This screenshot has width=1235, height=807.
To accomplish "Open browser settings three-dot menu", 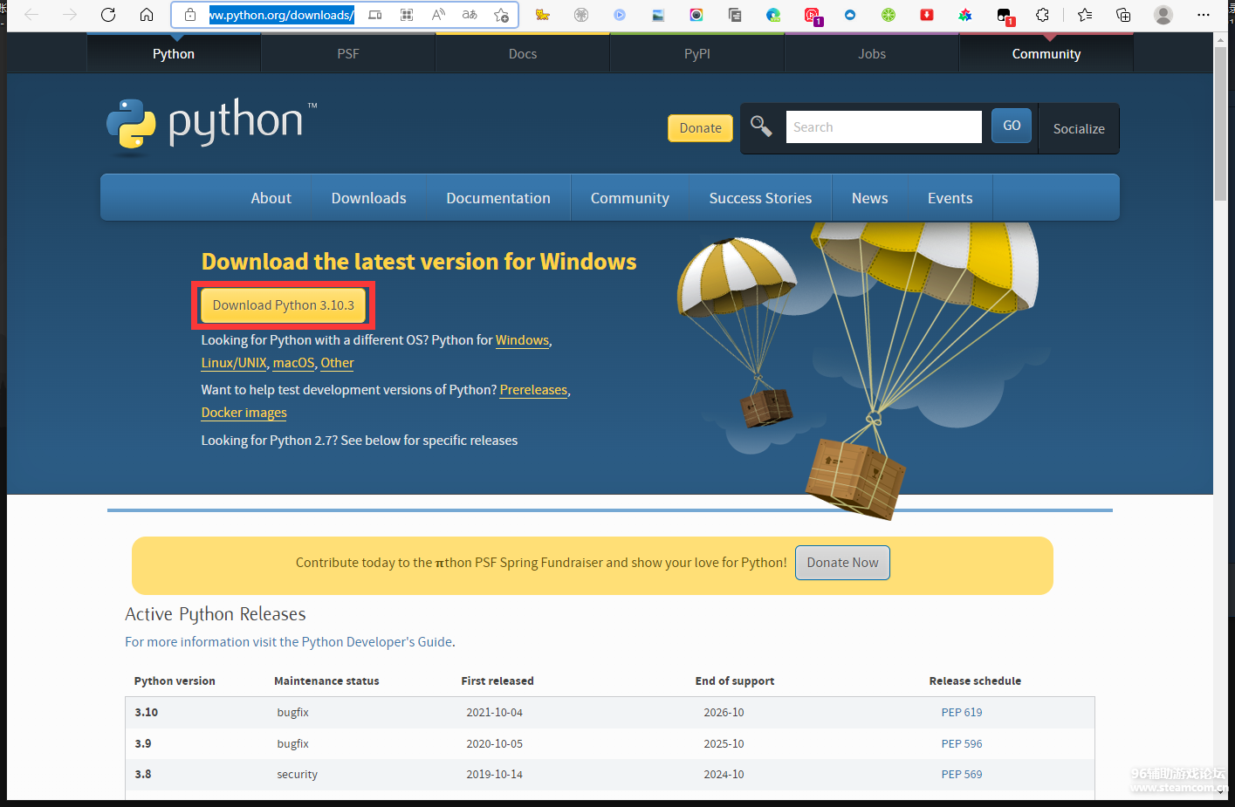I will click(1203, 15).
